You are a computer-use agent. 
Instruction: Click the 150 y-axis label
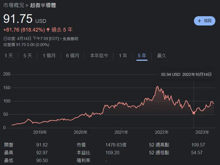click(x=7, y=88)
